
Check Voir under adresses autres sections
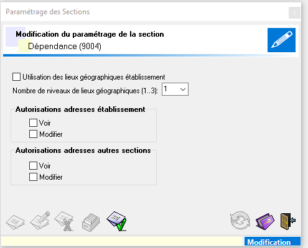click(x=33, y=165)
